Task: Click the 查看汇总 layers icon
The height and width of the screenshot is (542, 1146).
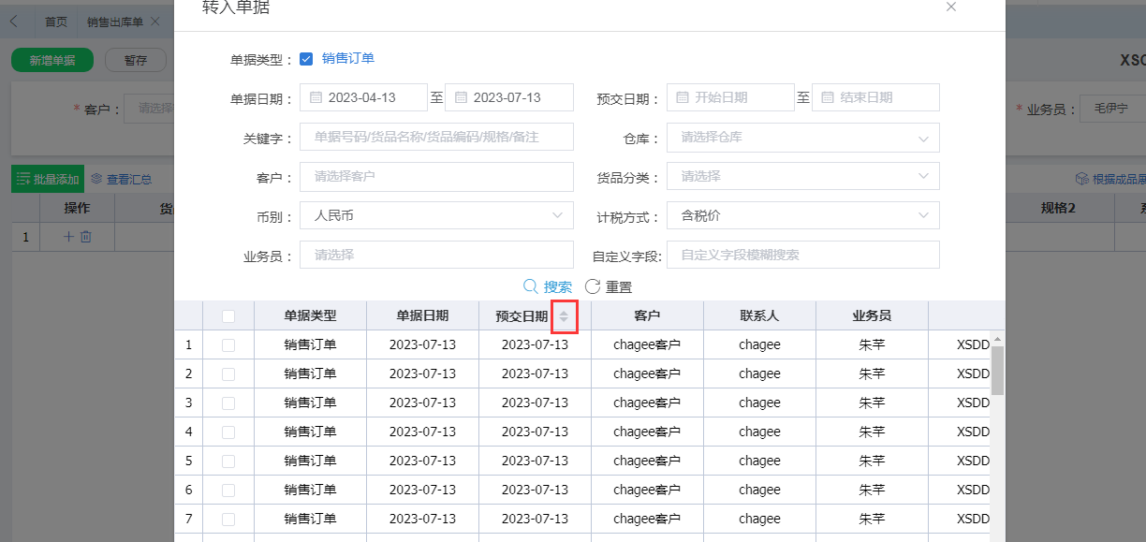Action: pyautogui.click(x=96, y=179)
